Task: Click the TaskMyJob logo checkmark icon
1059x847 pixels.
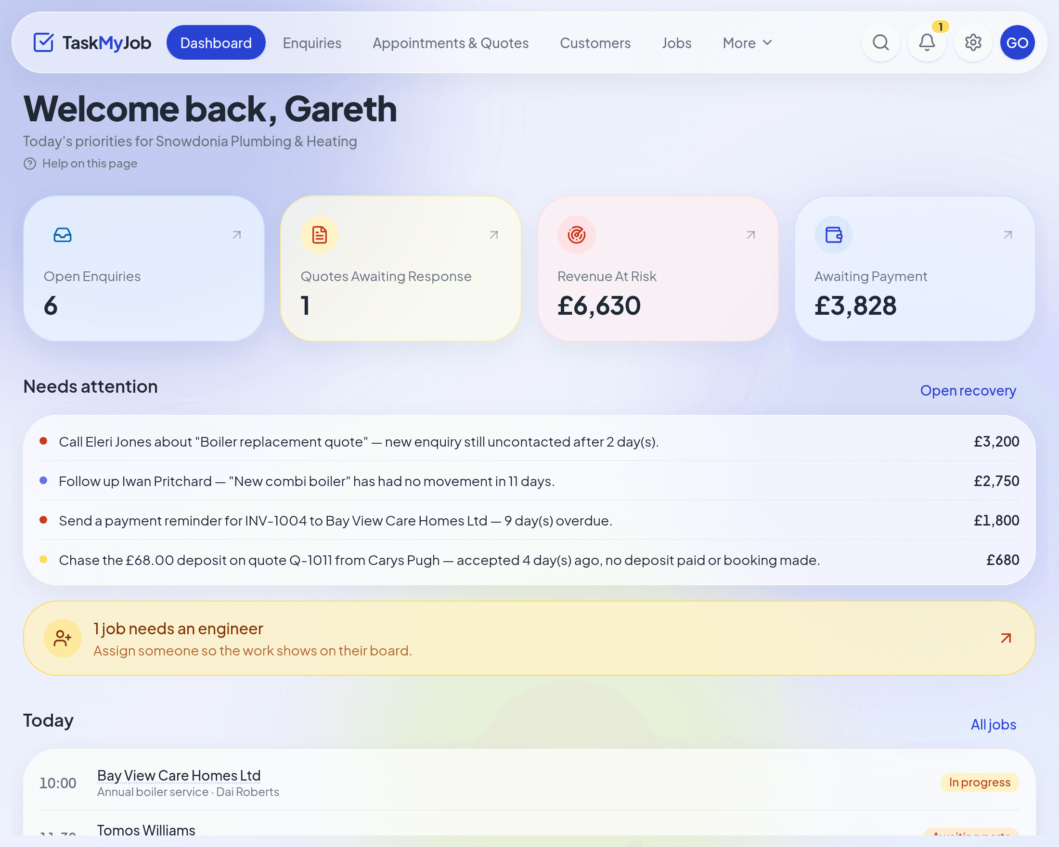Action: pos(43,43)
